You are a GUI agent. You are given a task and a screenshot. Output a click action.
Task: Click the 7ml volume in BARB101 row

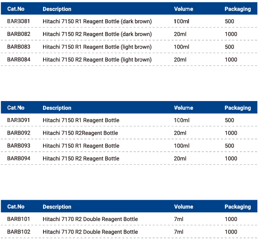coord(179,219)
